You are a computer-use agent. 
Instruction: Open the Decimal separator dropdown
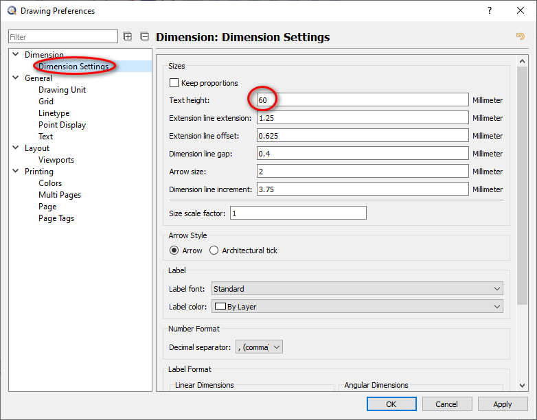(259, 347)
